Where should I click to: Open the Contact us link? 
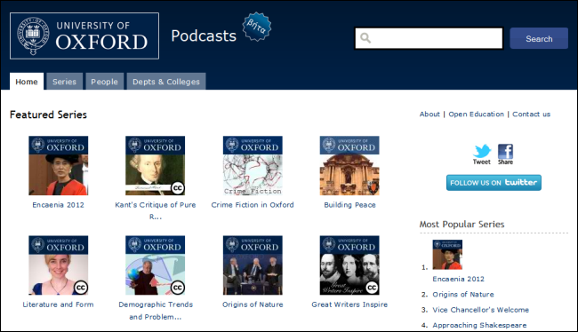(x=531, y=115)
